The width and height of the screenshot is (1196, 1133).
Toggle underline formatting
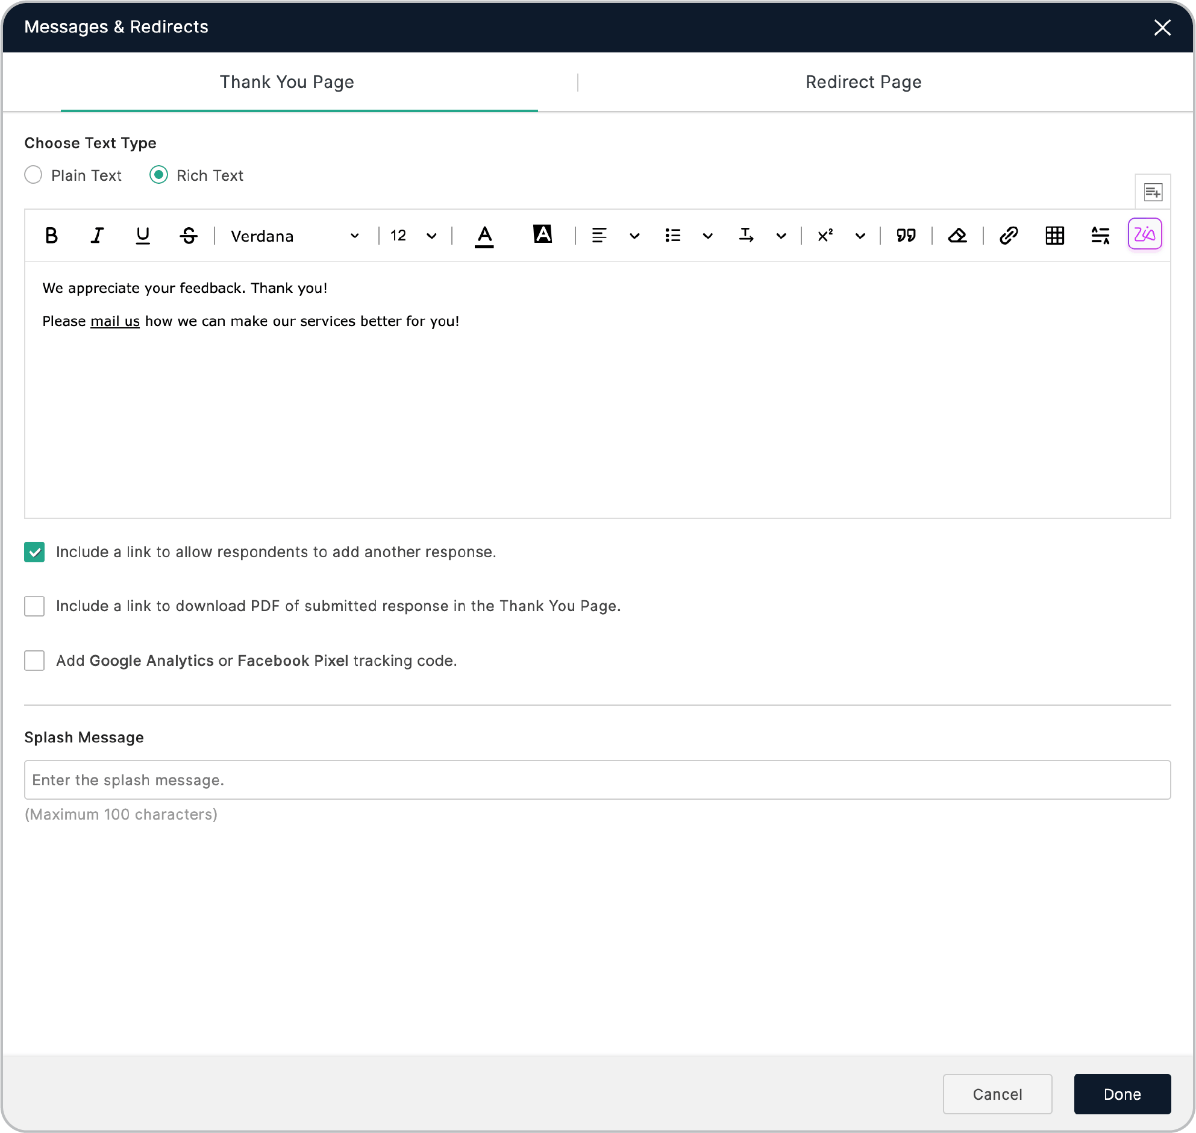click(x=142, y=235)
